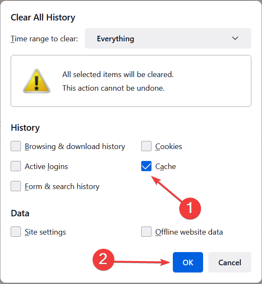Image resolution: width=262 pixels, height=284 pixels.
Task: Toggle the Site settings checkbox
Action: pyautogui.click(x=16, y=232)
